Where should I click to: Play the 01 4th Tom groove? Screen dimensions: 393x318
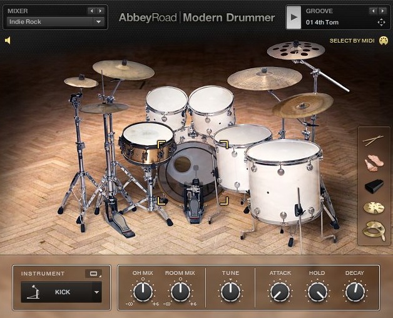pyautogui.click(x=293, y=18)
